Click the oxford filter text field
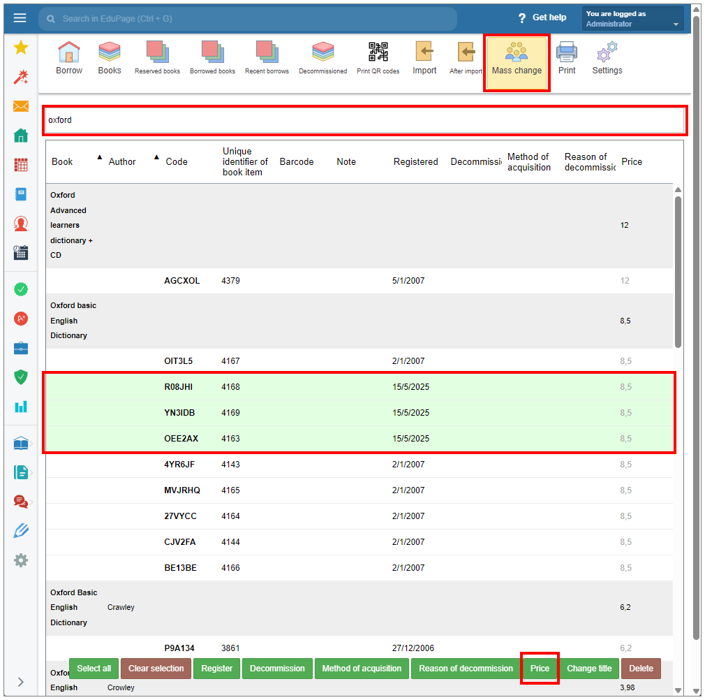 pos(364,120)
